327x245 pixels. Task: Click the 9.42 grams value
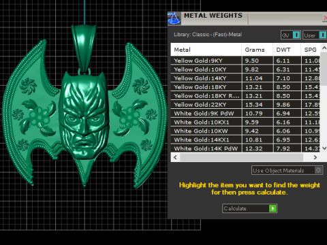click(252, 131)
